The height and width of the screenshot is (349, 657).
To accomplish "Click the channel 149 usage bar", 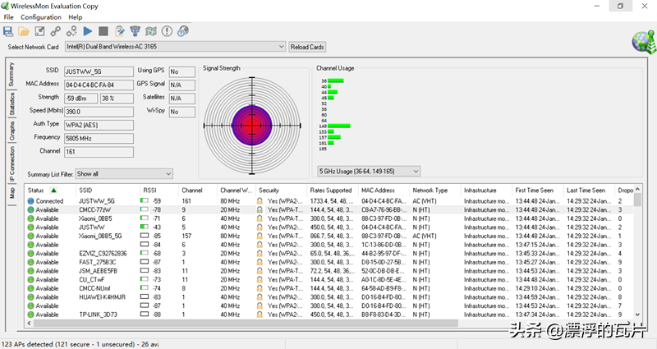I will click(338, 126).
